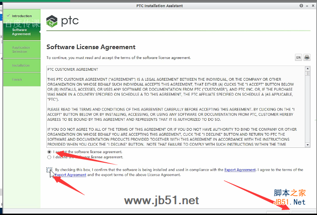Click the 'Software License Agreement' title
This screenshot has width=317, height=215.
(91, 47)
